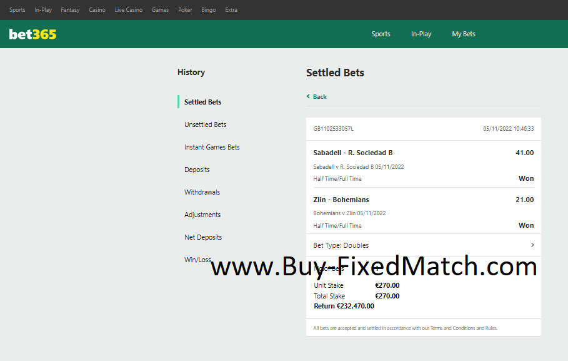Viewport: 568px width, 361px height.
Task: Select Instant Games Bets
Action: pyautogui.click(x=212, y=147)
